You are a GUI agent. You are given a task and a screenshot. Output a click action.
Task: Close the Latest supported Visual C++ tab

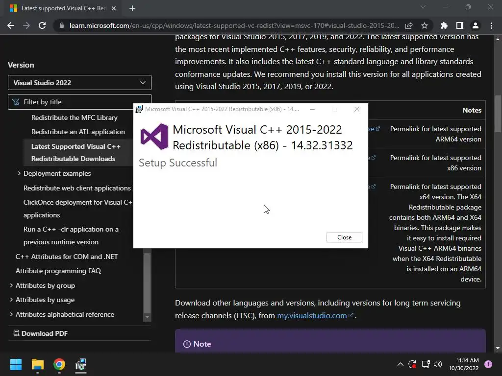pyautogui.click(x=114, y=8)
